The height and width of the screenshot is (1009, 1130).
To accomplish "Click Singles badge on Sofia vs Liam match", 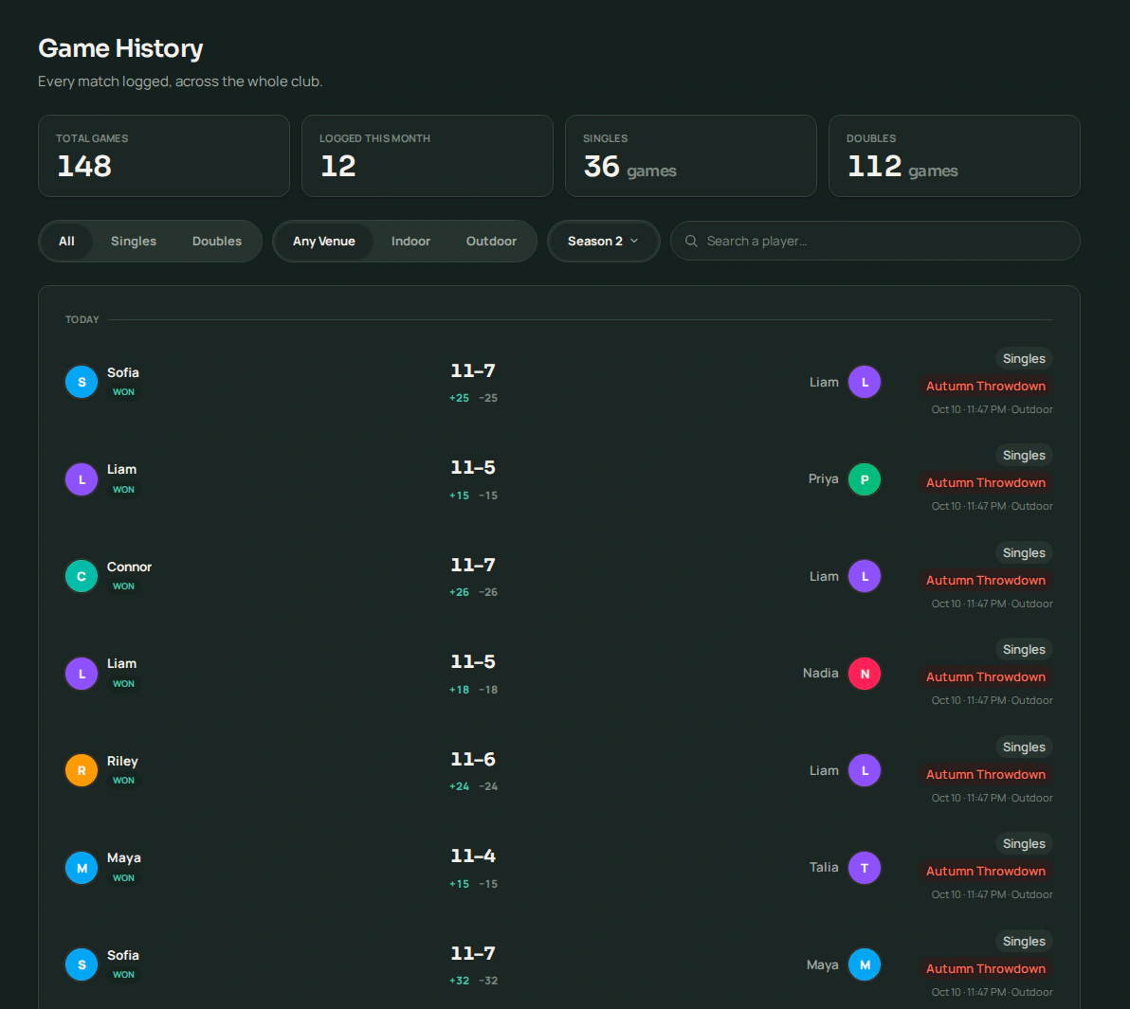I will [x=1023, y=359].
